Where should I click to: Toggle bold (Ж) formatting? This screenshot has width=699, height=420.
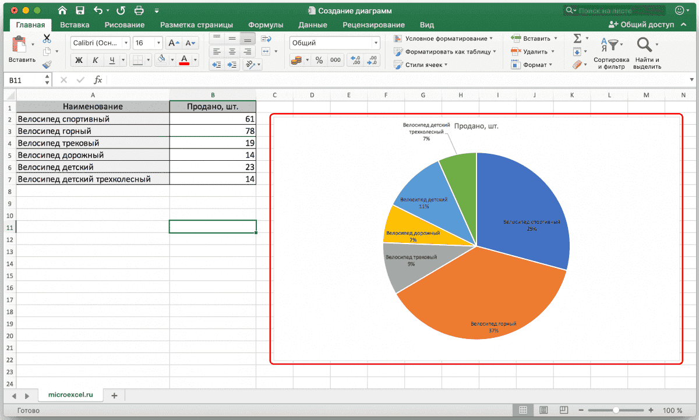click(x=79, y=60)
